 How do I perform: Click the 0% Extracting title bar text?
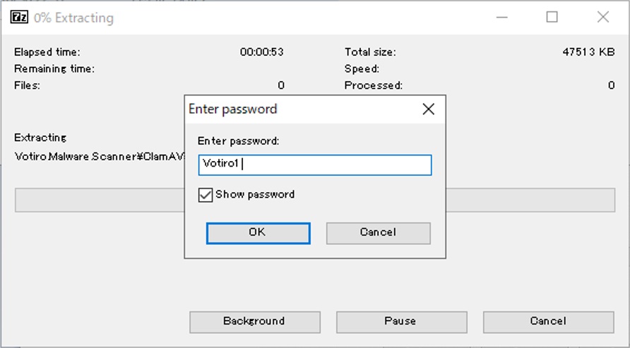pos(74,18)
